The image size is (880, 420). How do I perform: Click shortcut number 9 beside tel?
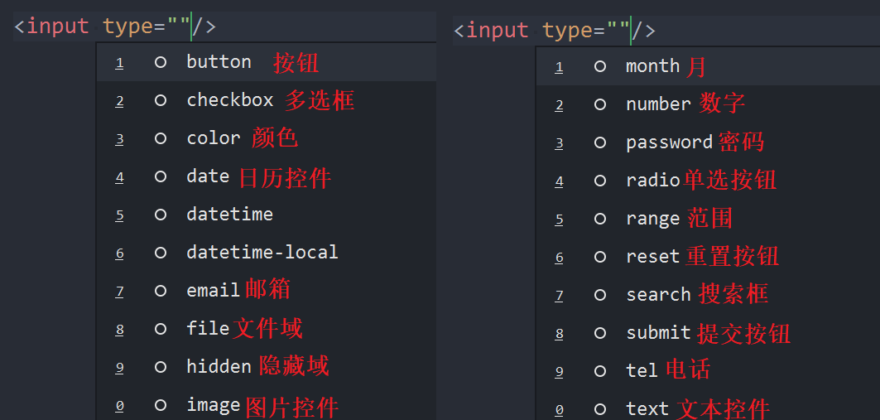[559, 372]
